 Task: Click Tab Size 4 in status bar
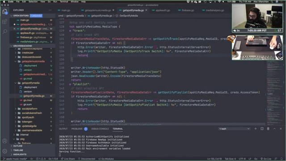click(230, 159)
